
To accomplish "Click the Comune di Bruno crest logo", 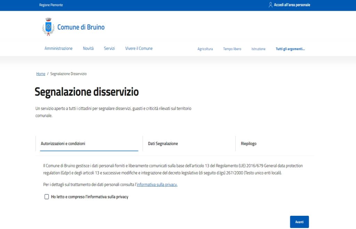I will pyautogui.click(x=48, y=27).
